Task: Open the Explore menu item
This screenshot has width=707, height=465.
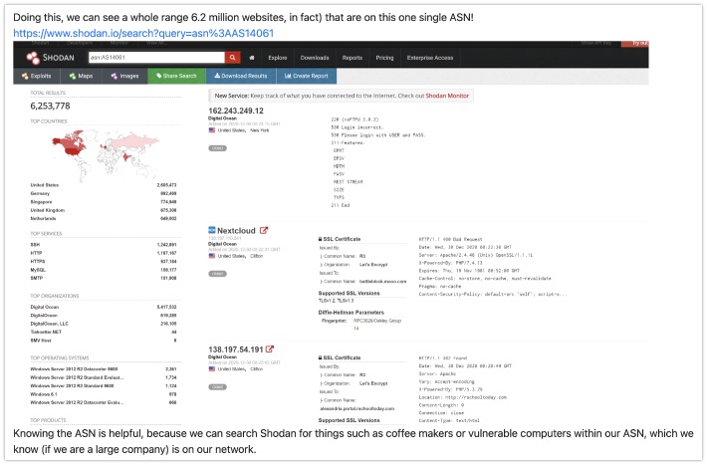Action: (x=277, y=58)
